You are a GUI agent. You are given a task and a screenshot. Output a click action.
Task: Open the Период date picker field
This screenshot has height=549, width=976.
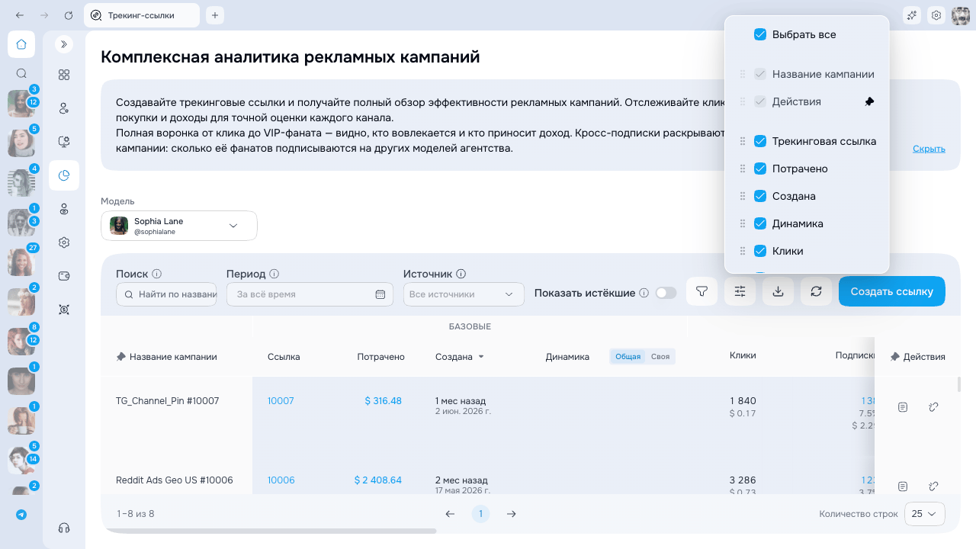[x=310, y=294]
